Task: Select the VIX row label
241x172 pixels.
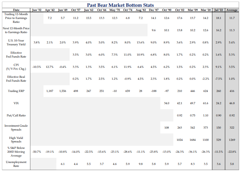Action: [16, 103]
